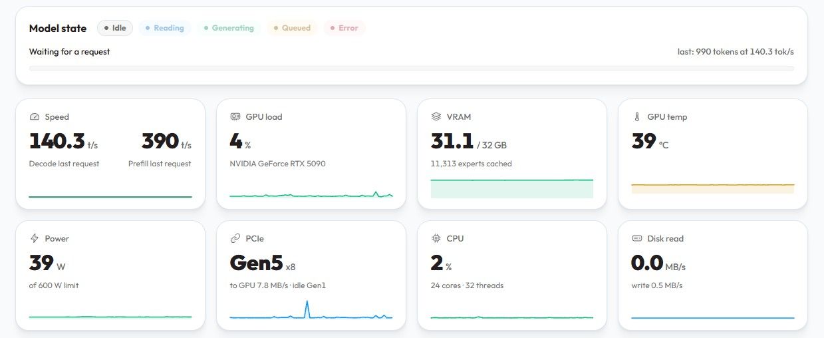Click the 'Decode last request' label
The height and width of the screenshot is (338, 824).
point(64,164)
